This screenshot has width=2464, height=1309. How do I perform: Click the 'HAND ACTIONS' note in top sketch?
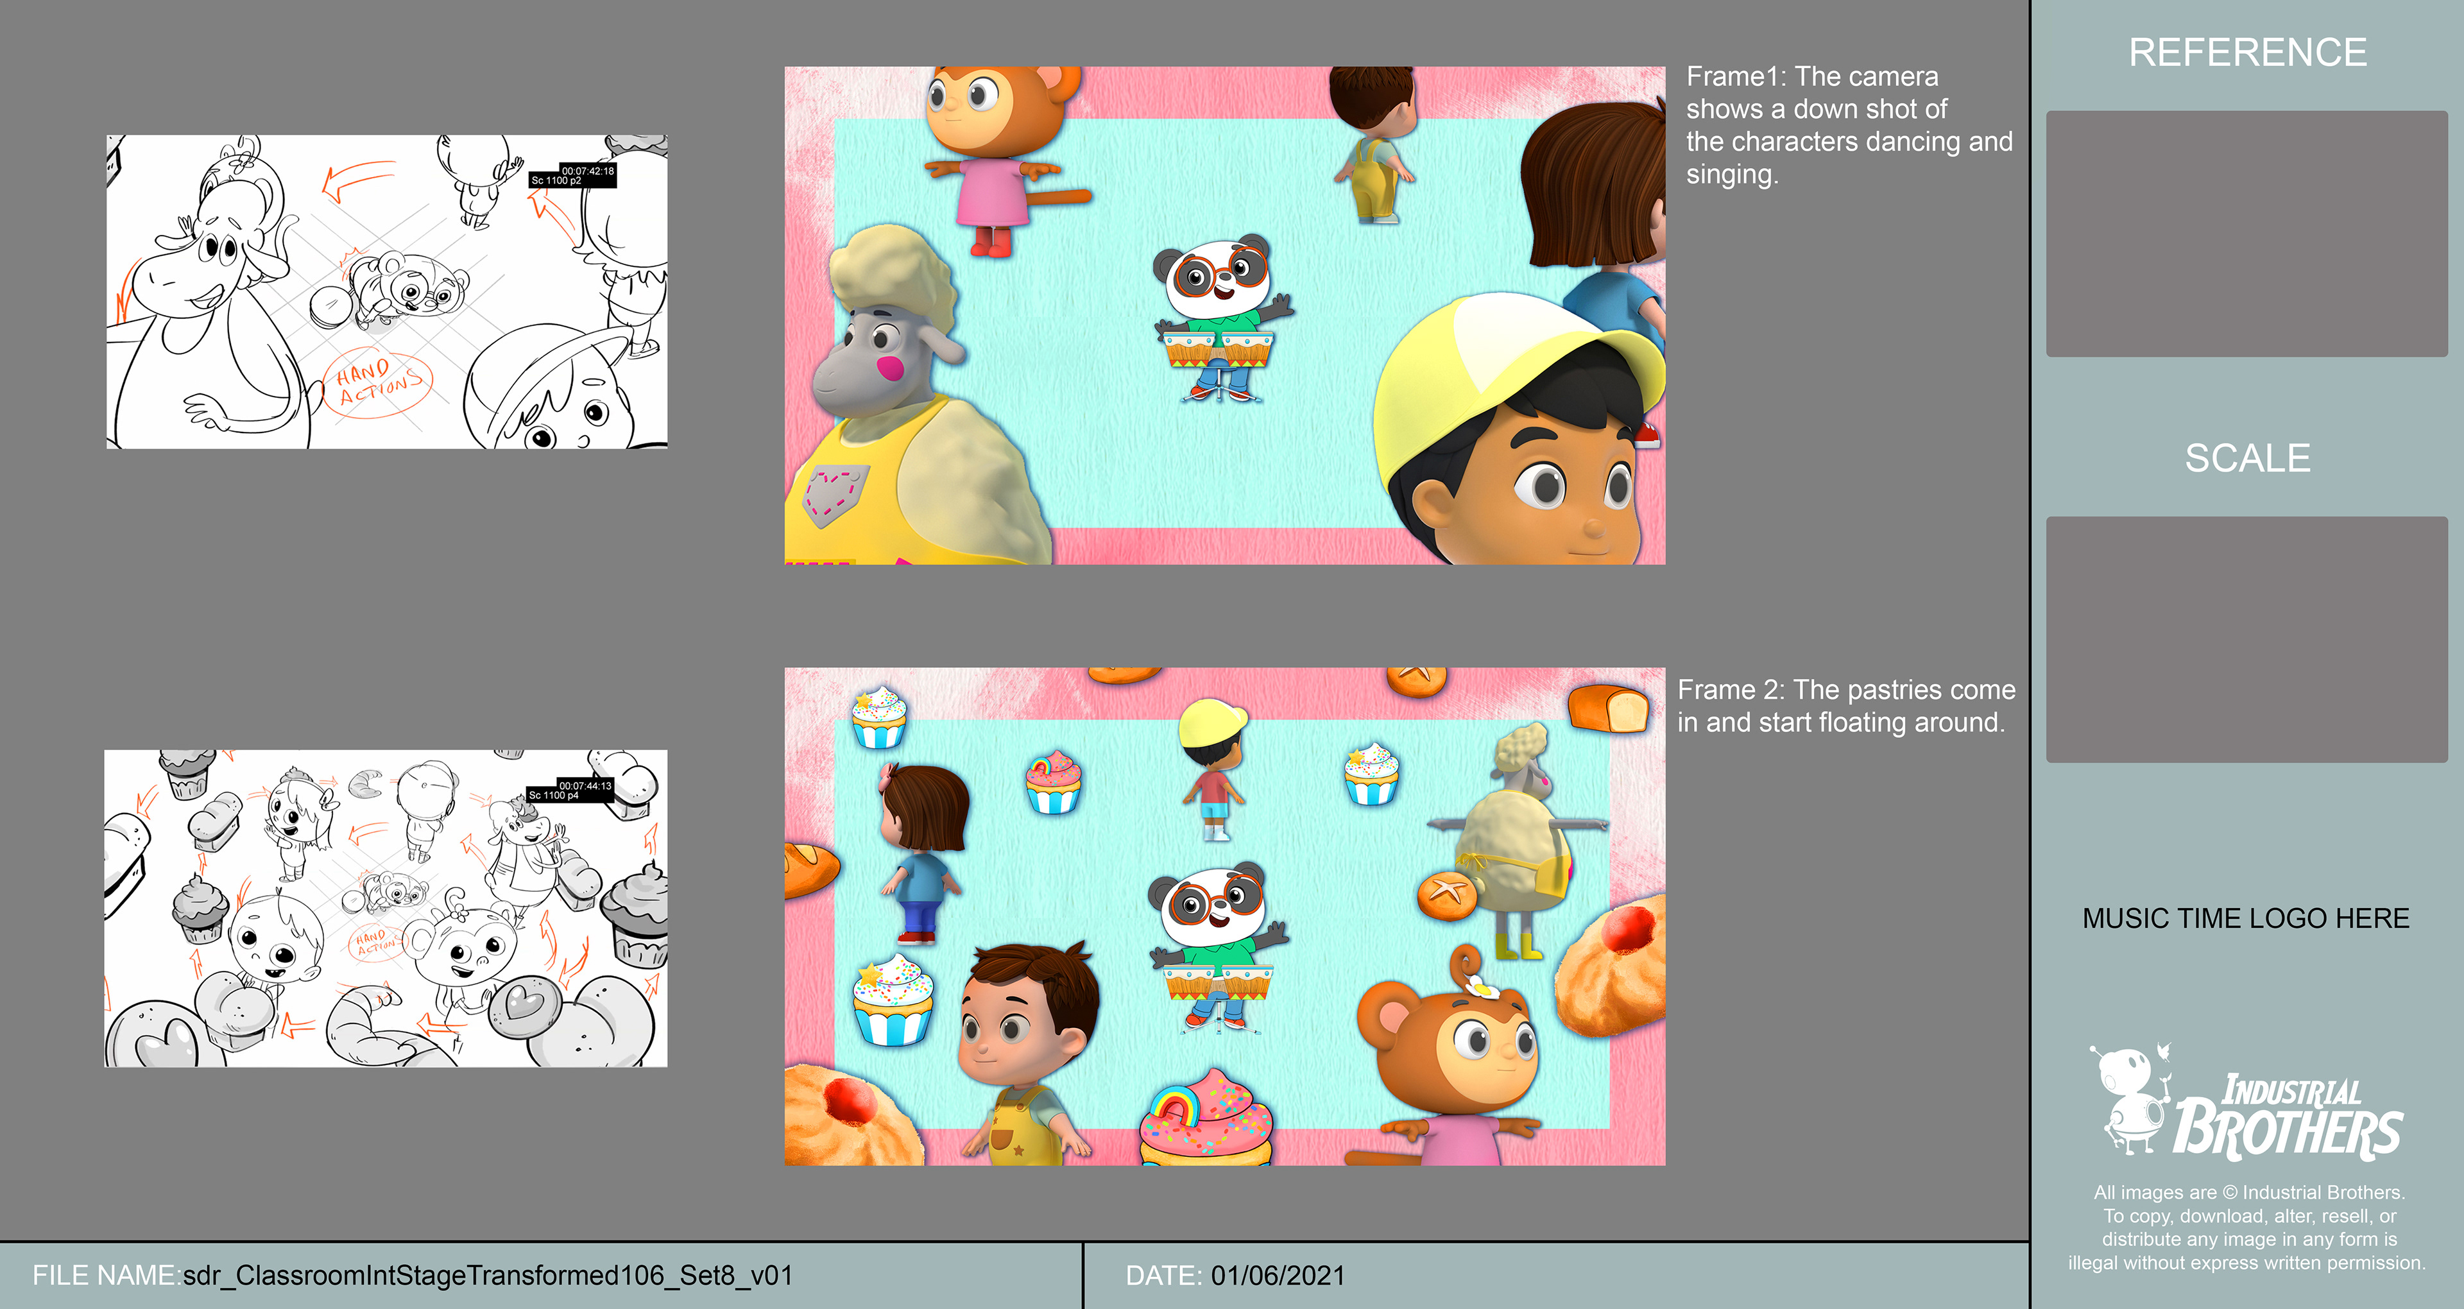coord(379,384)
